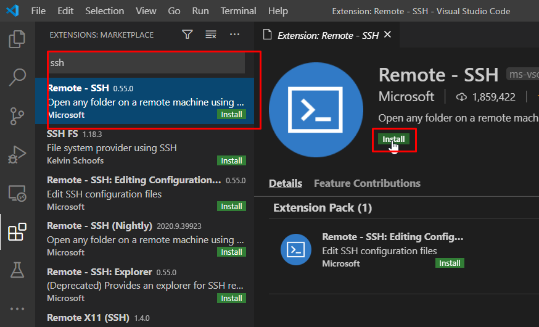Install Remote - SSH (Nightly) extension
The height and width of the screenshot is (327, 539).
click(231, 252)
